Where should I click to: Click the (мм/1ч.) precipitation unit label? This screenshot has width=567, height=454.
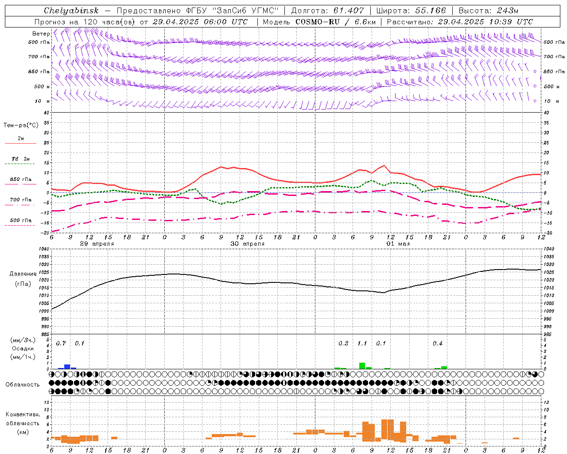coord(23,357)
